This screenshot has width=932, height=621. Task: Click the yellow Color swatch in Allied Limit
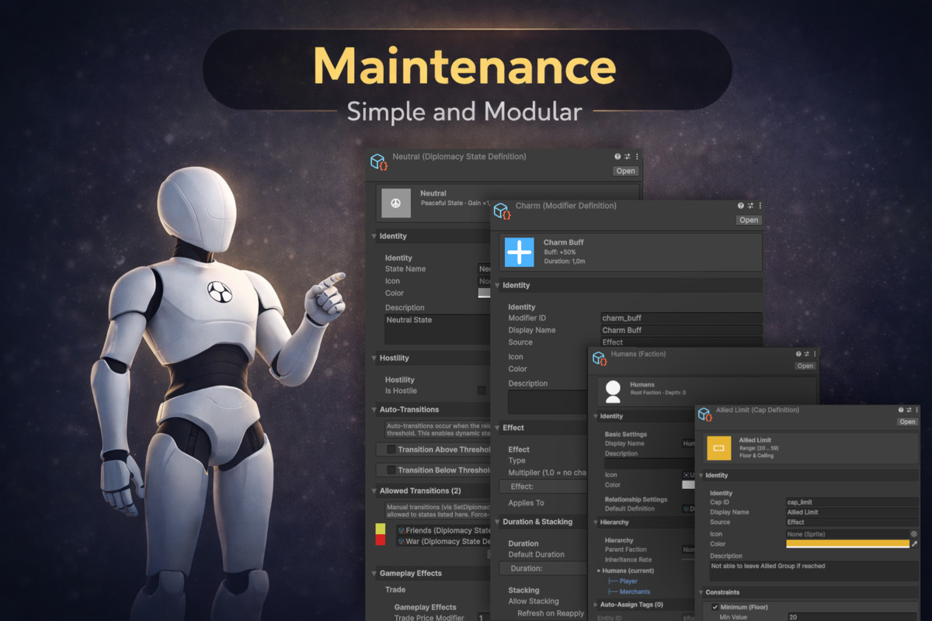pyautogui.click(x=847, y=543)
